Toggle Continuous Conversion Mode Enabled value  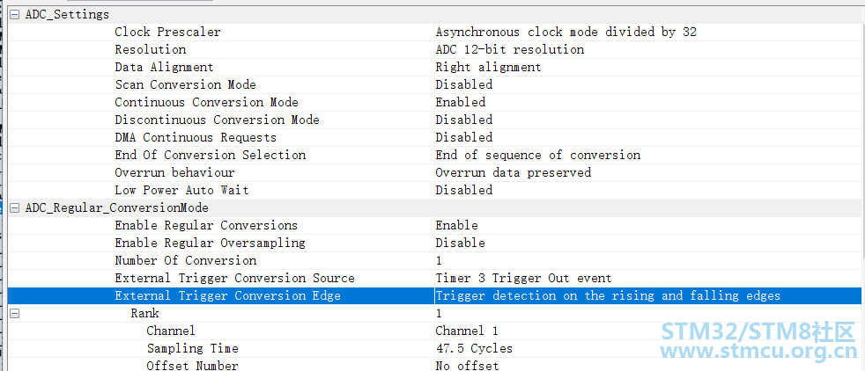point(460,102)
